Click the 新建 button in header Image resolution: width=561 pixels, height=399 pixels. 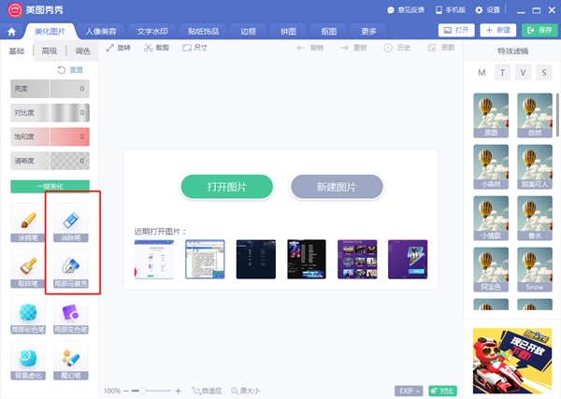click(x=498, y=31)
